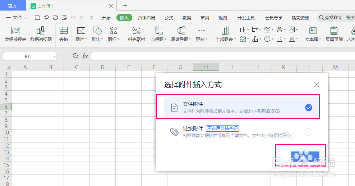Screen dimensions: 355x186
Task: Switch to the 开始 tab
Action: click(106, 18)
